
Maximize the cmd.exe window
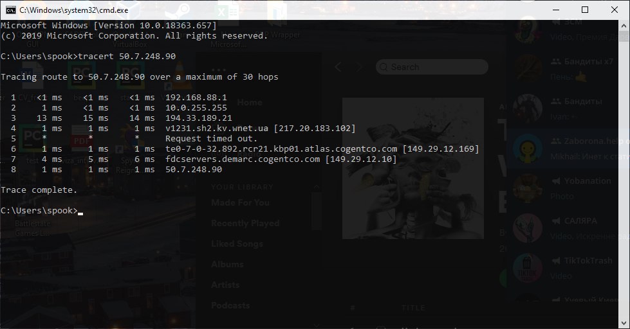tap(585, 10)
